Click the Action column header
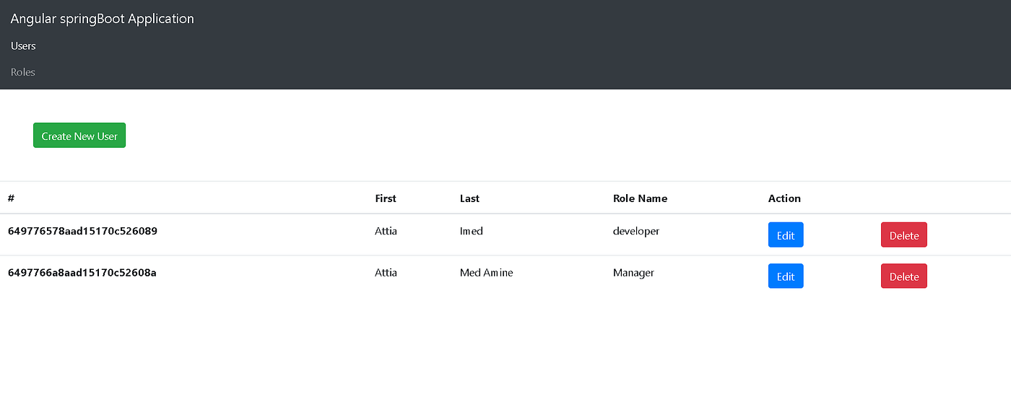The image size is (1011, 394). click(x=784, y=198)
